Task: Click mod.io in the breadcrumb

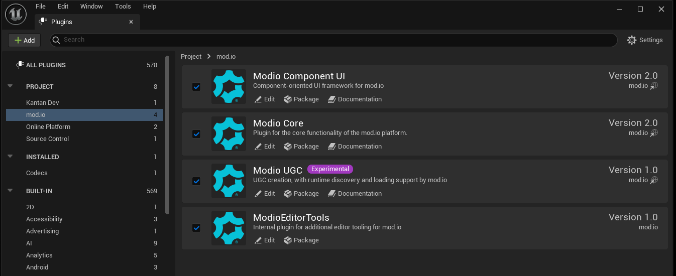Action: (226, 57)
